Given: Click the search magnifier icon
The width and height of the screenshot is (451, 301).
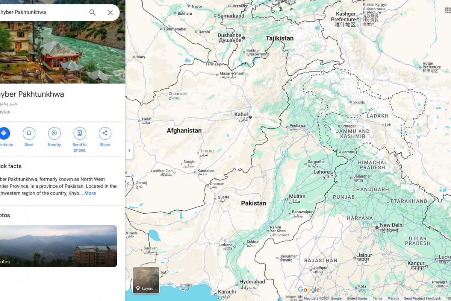Looking at the screenshot, I should pyautogui.click(x=92, y=12).
